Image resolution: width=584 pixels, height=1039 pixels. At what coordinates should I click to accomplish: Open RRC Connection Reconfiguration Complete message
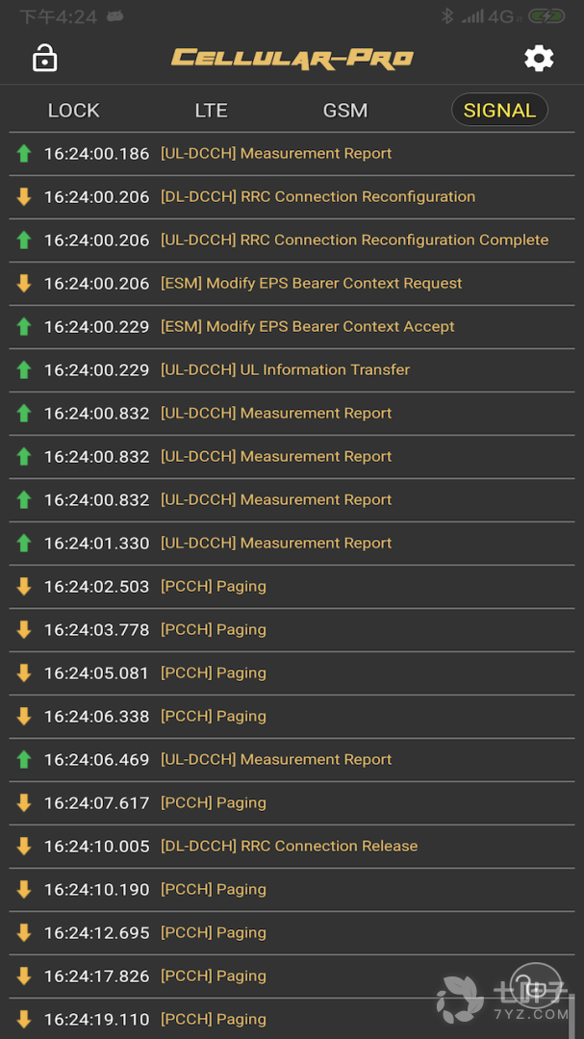click(x=354, y=241)
